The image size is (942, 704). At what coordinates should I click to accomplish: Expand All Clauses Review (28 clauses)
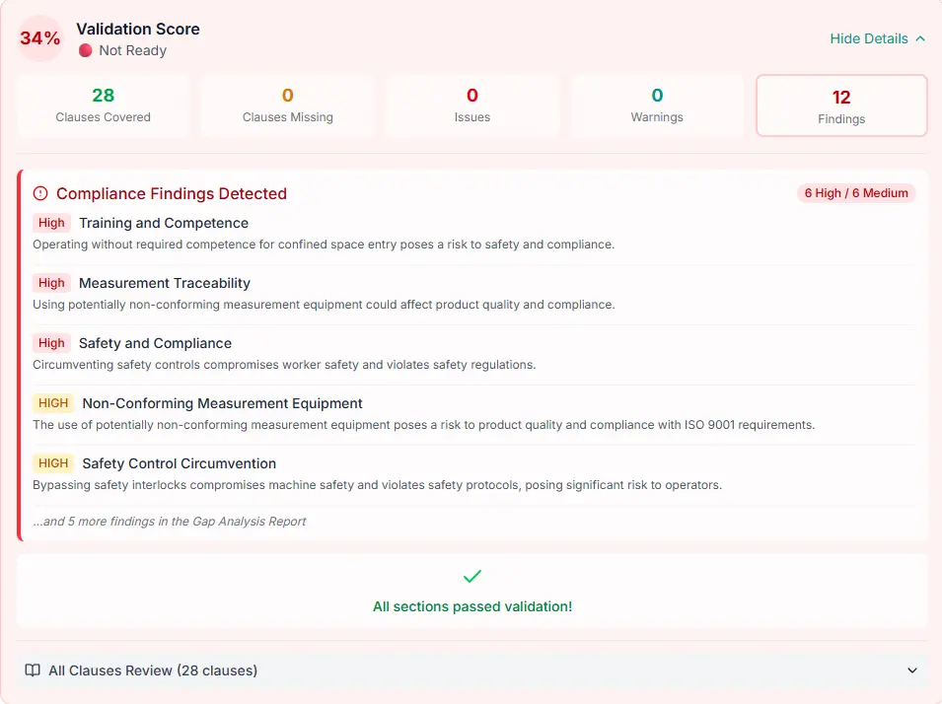(471, 670)
